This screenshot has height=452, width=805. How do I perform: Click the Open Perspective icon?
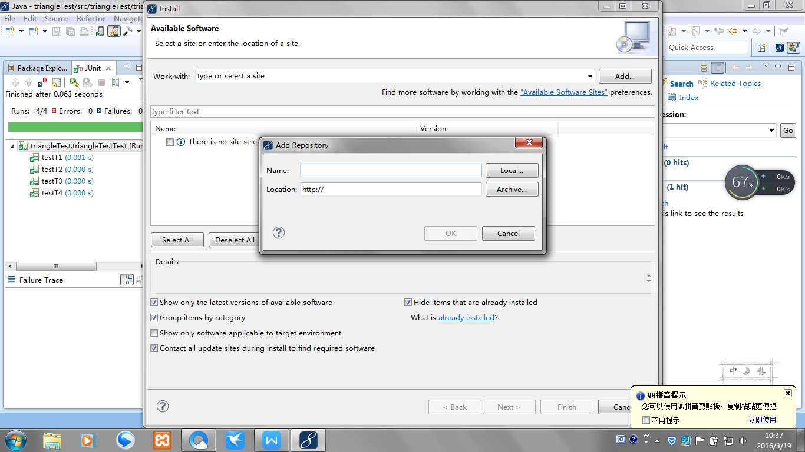pyautogui.click(x=762, y=48)
